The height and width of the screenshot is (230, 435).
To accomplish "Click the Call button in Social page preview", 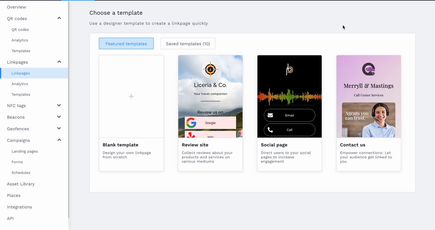I will pyautogui.click(x=289, y=130).
